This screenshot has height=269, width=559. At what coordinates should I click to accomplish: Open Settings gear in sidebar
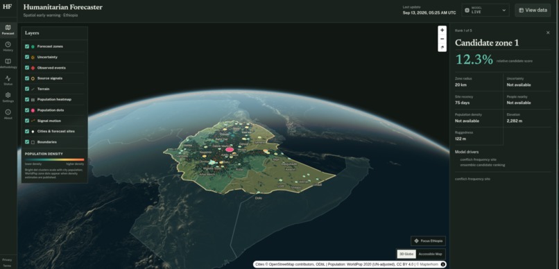point(8,95)
